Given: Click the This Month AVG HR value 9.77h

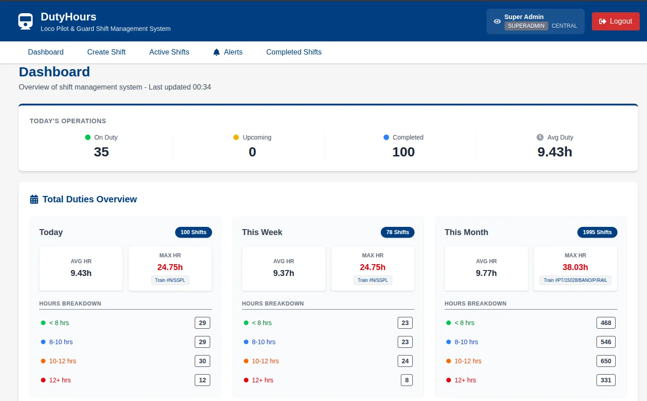Looking at the screenshot, I should pyautogui.click(x=486, y=273).
